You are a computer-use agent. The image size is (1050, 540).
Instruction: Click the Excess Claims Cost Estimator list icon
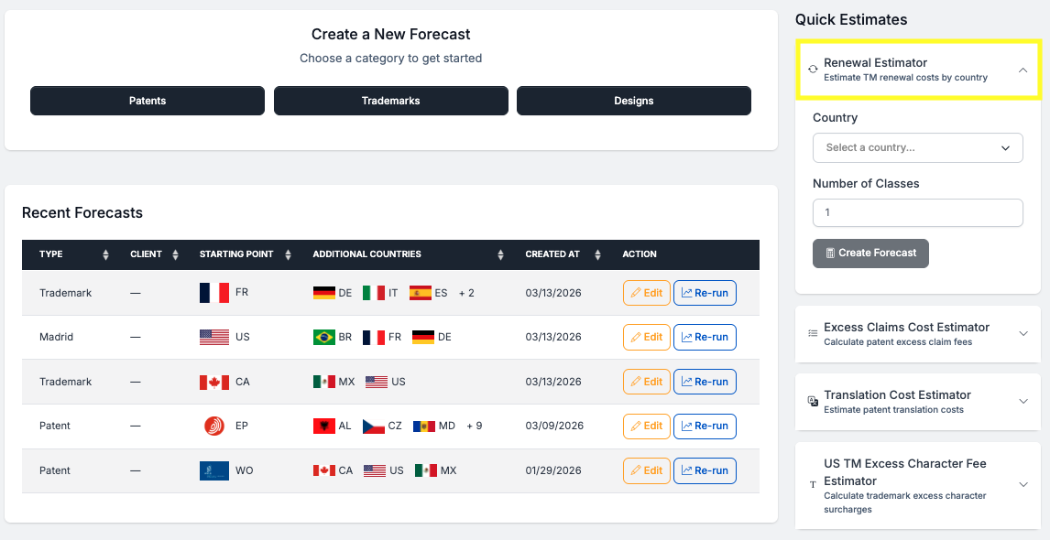click(x=813, y=334)
